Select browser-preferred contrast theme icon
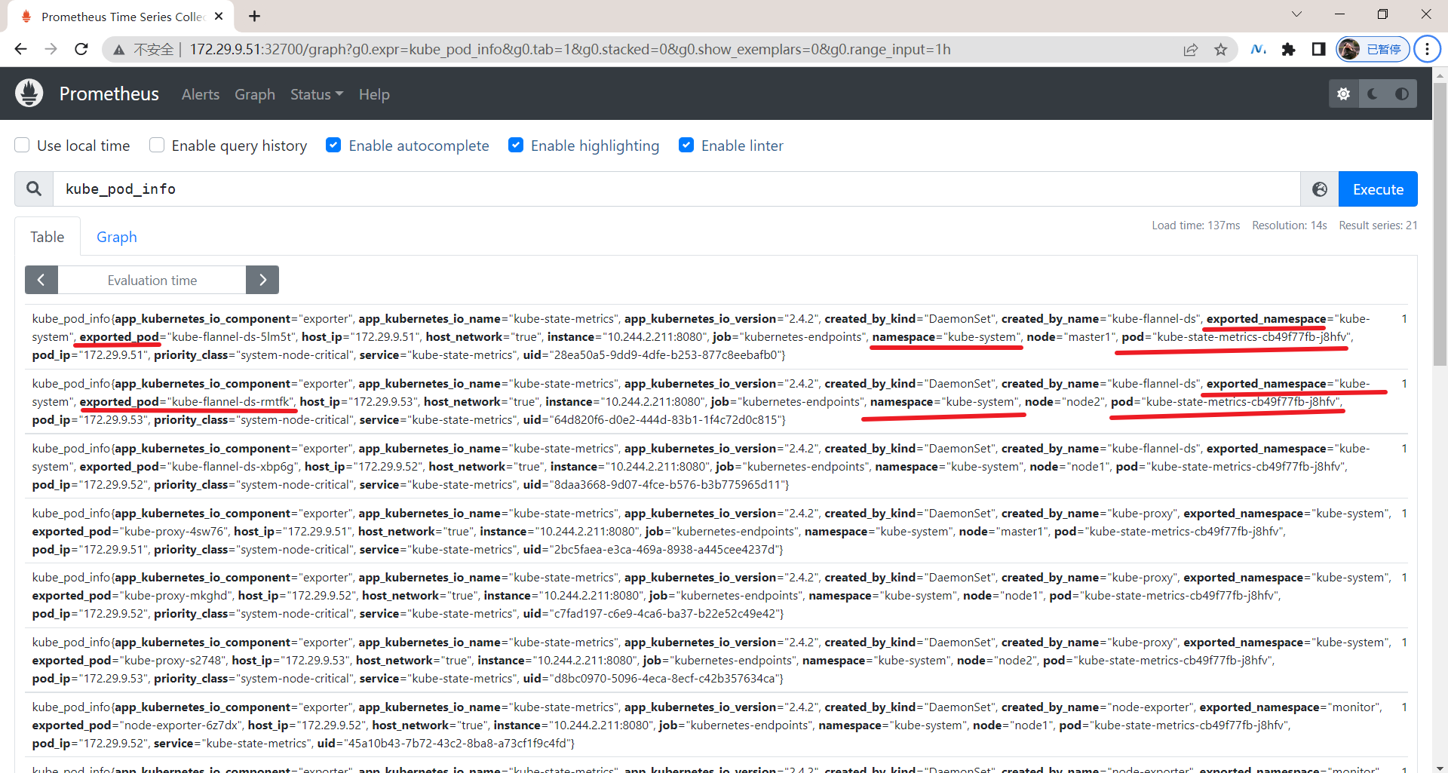The image size is (1448, 773). (x=1402, y=94)
